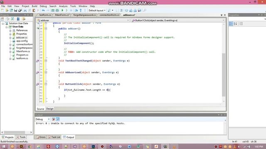Click the Find magnifier toolbar icon
Image resolution: width=266 pixels, height=149 pixels.
(145, 10)
